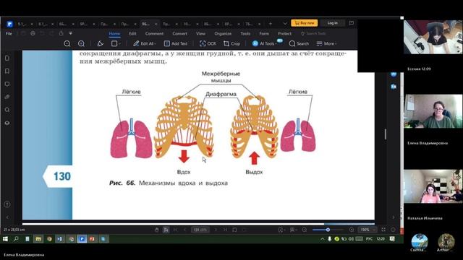
Task: Click the Log in button
Action: coord(333,23)
